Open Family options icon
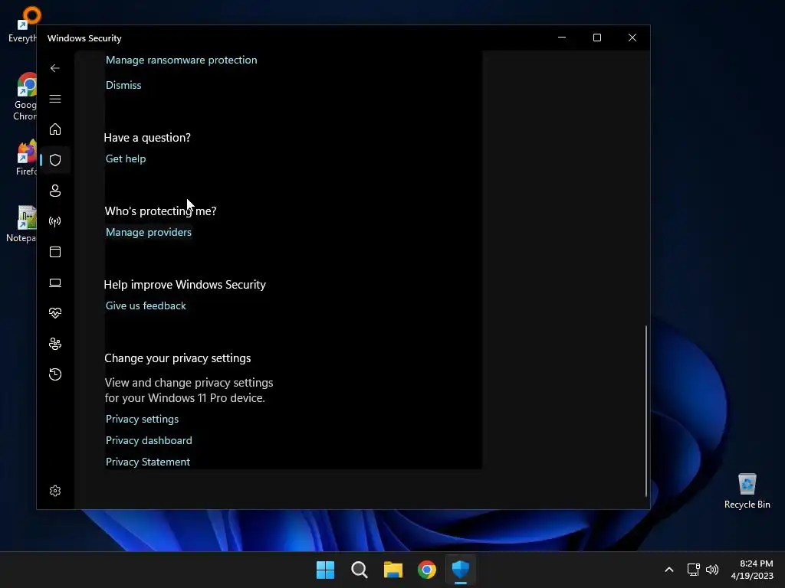This screenshot has width=785, height=588. tap(55, 344)
